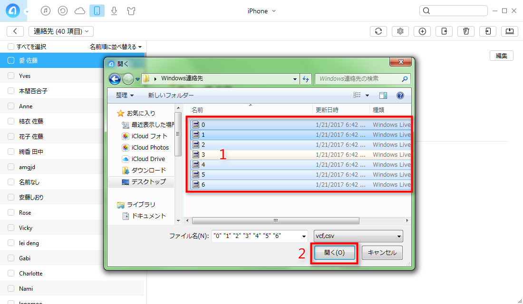The width and height of the screenshot is (523, 304).
Task: Click the dialog back navigation arrow
Action: pyautogui.click(x=115, y=79)
